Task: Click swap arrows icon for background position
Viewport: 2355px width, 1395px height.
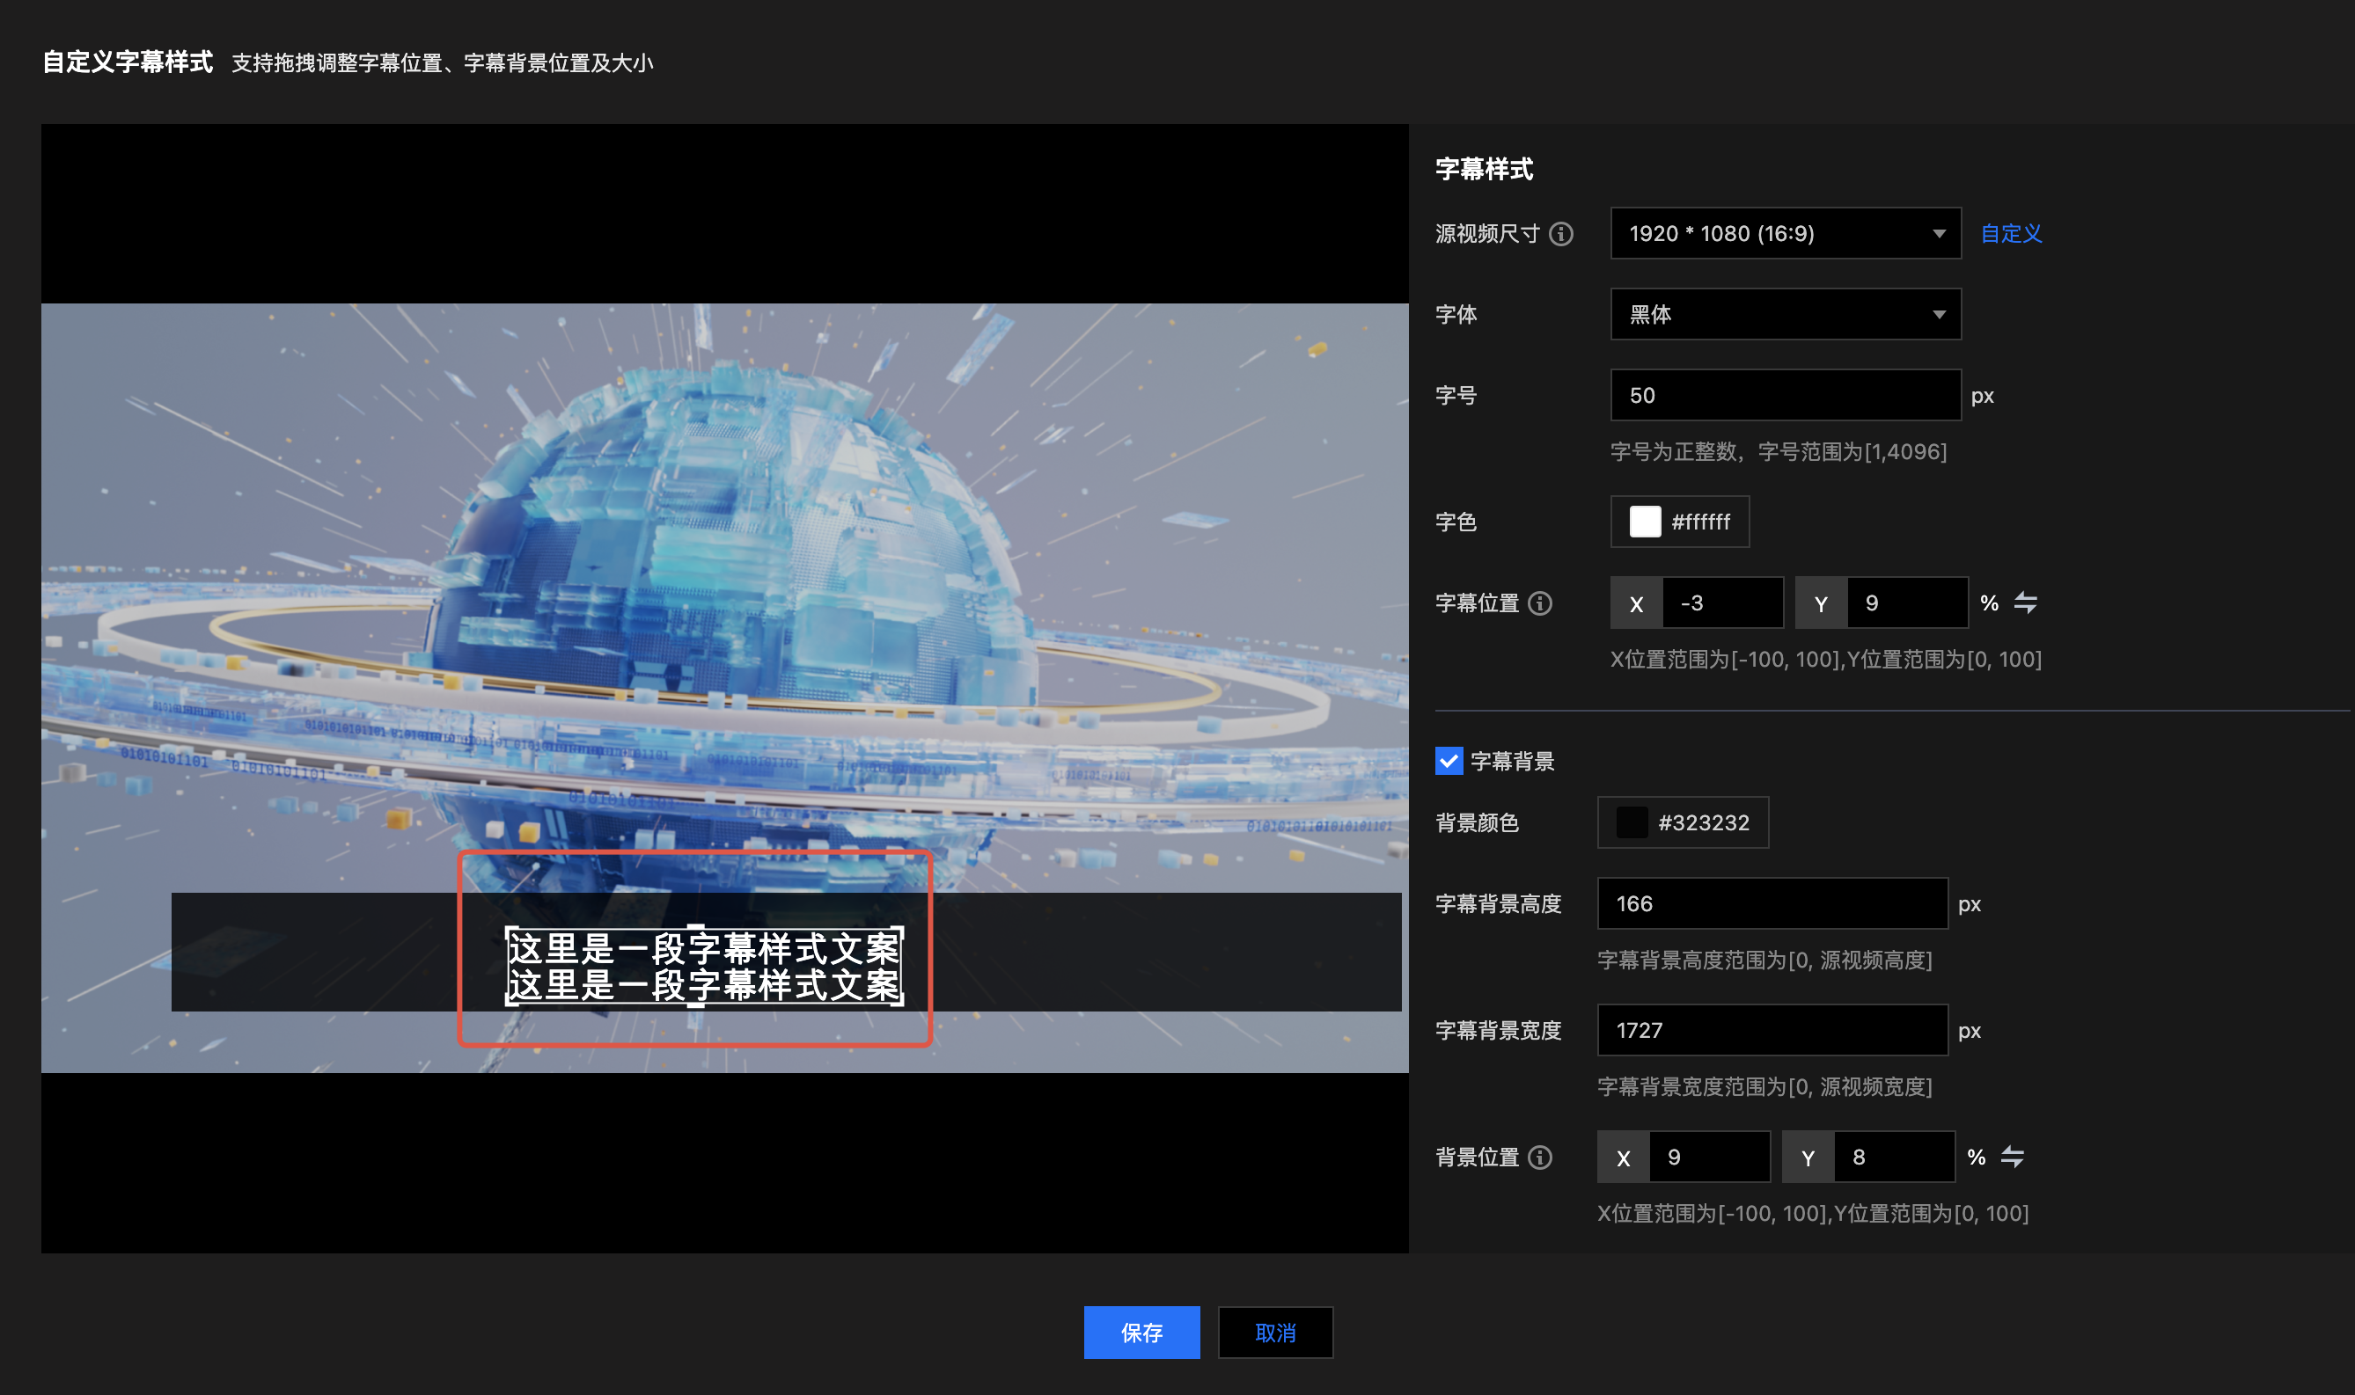Action: (x=2012, y=1157)
